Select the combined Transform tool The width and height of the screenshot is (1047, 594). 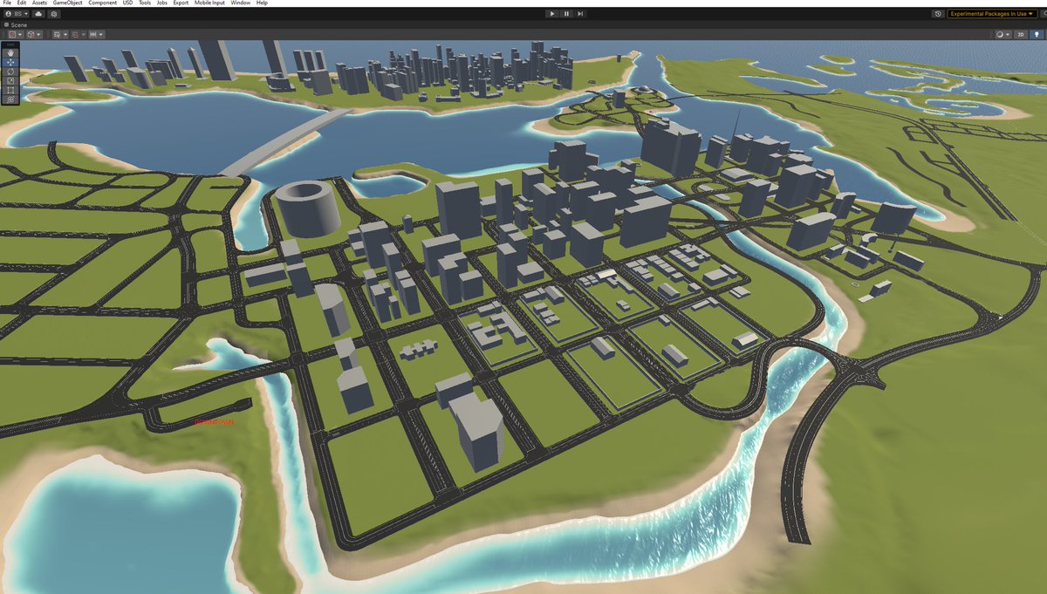click(x=10, y=99)
